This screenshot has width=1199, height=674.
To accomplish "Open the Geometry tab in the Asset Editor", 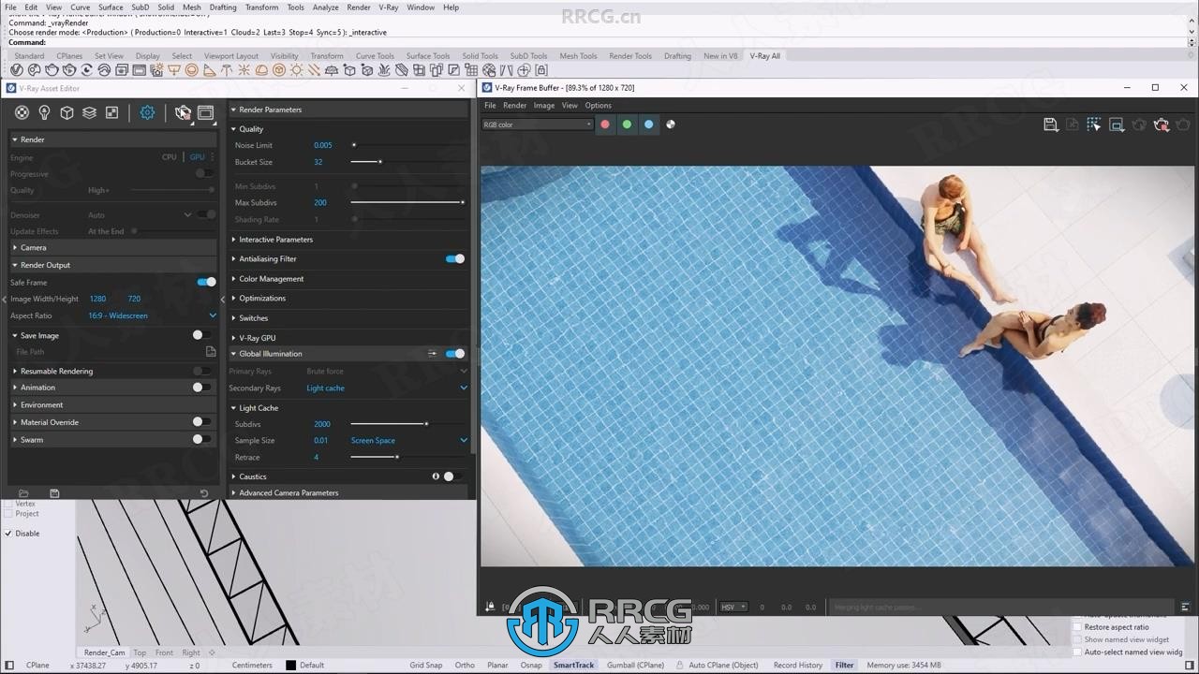I will tap(67, 112).
